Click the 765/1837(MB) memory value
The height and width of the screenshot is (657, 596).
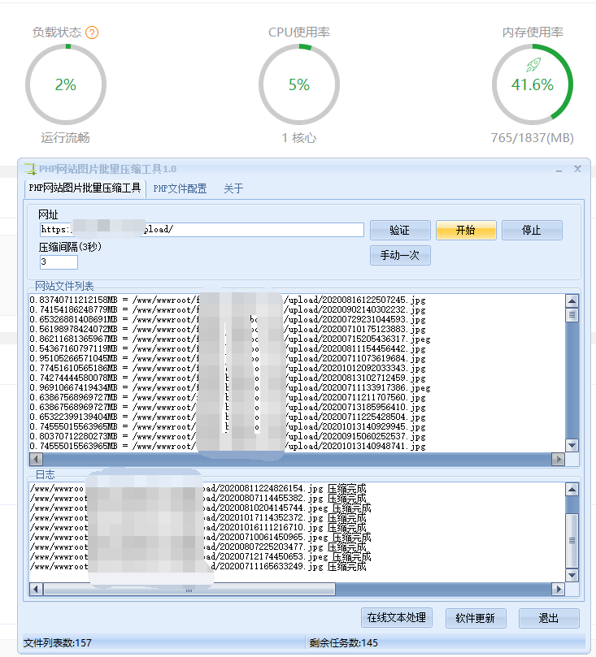(x=533, y=138)
